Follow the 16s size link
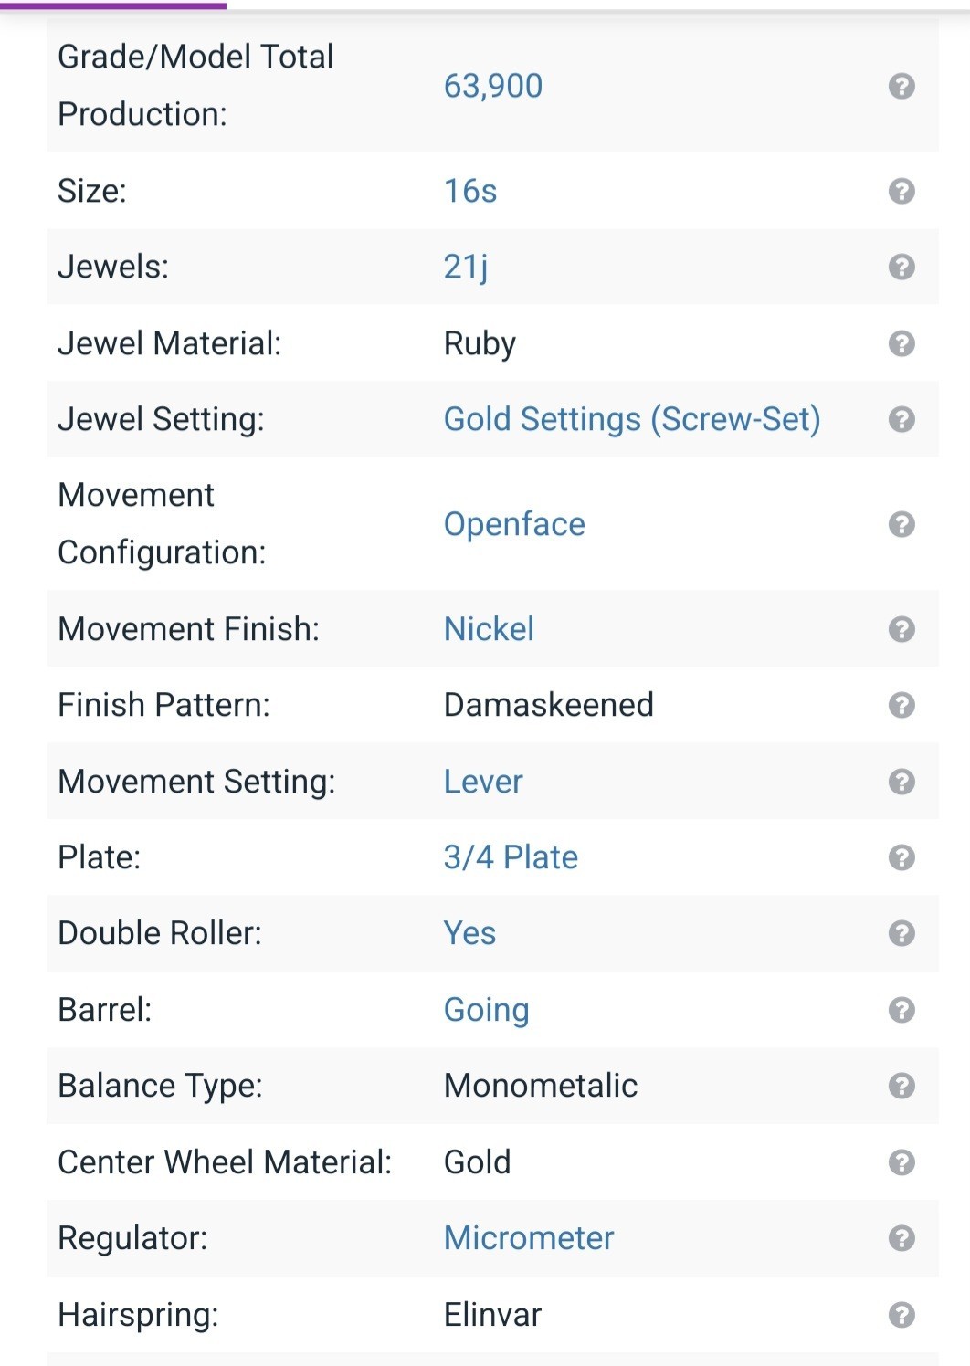970x1366 pixels. click(x=470, y=191)
